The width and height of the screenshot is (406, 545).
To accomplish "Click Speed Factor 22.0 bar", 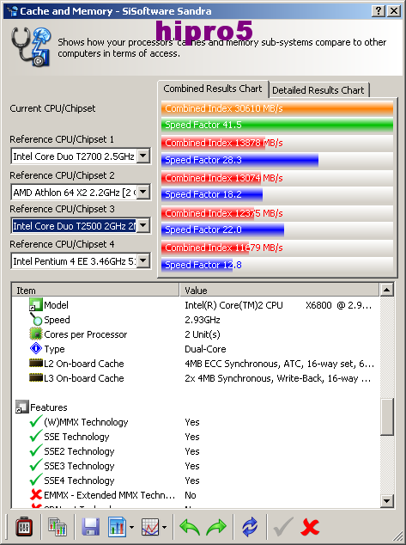I will click(223, 230).
